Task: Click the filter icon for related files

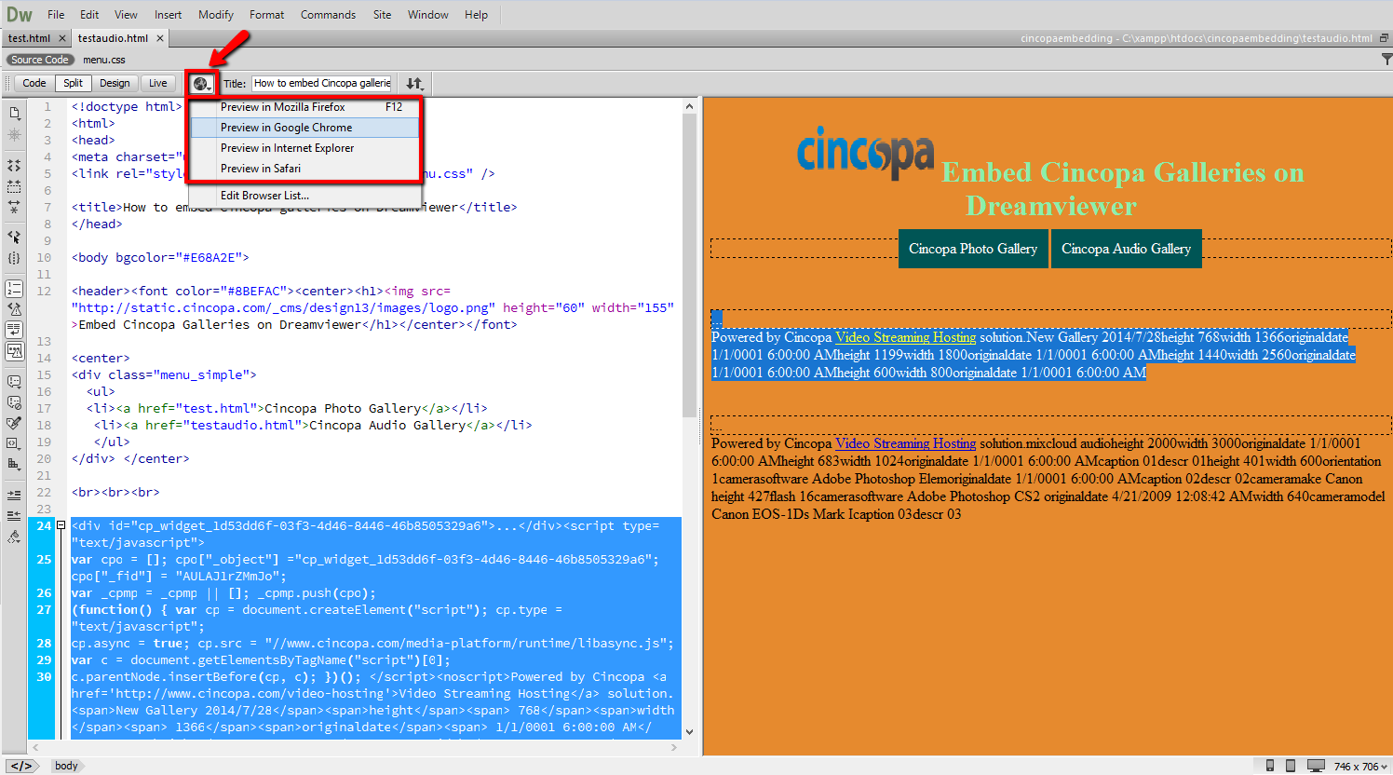Action: [1386, 60]
